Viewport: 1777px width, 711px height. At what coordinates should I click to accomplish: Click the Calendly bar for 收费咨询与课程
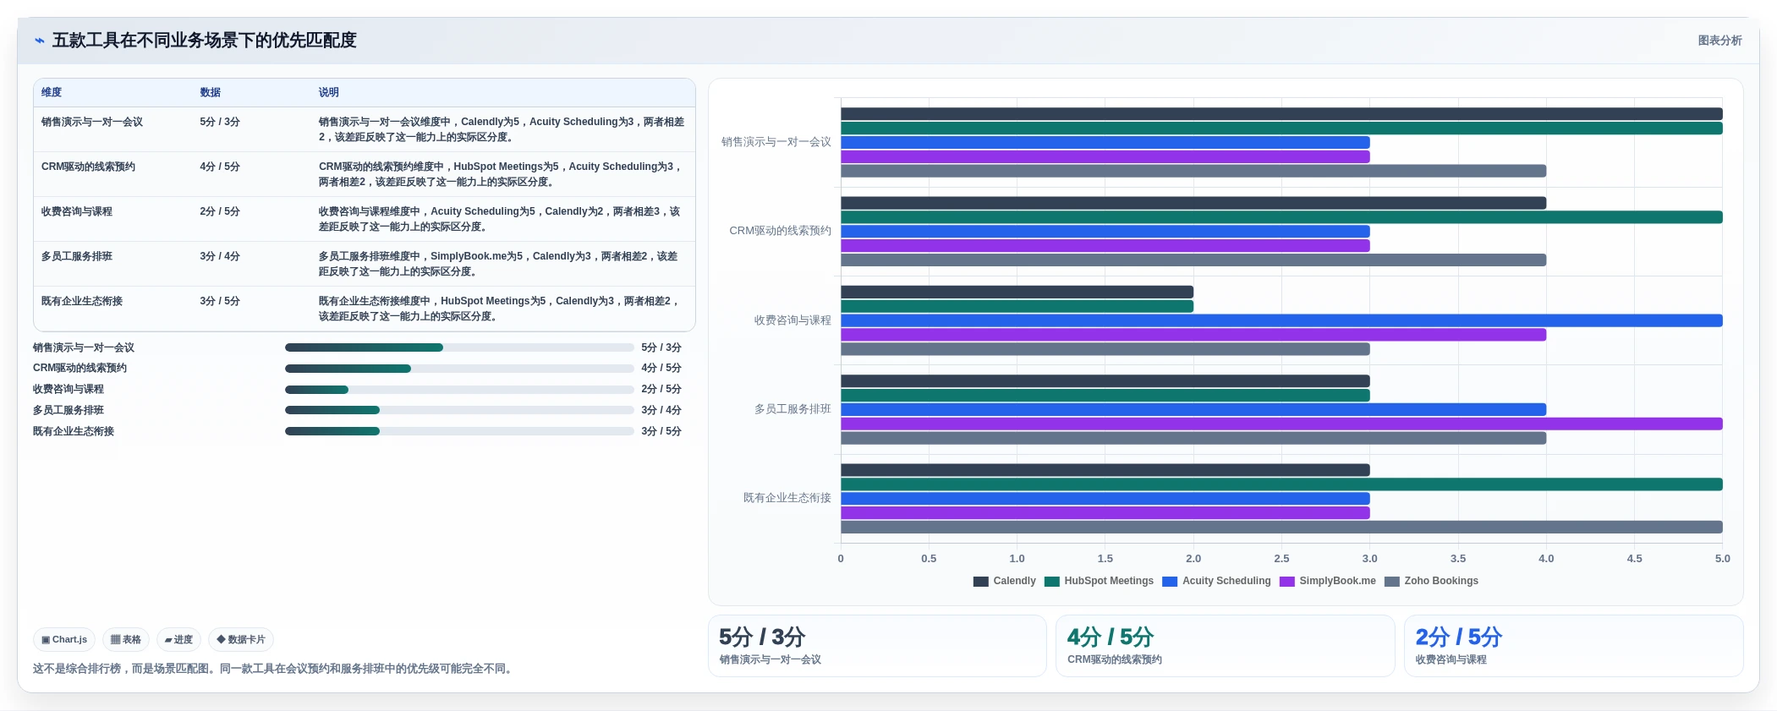tap(1017, 292)
